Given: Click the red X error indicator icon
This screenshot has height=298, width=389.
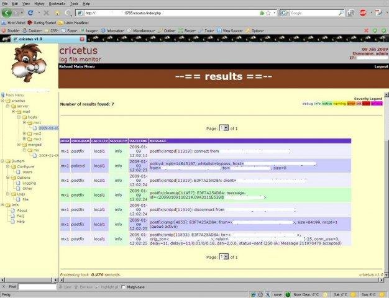Looking at the screenshot, I should (x=366, y=30).
